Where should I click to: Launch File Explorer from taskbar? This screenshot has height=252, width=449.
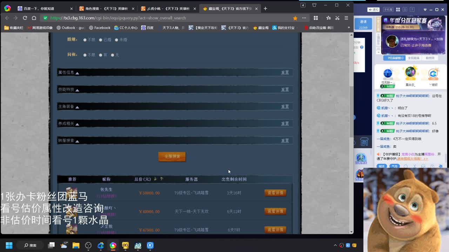click(76, 245)
